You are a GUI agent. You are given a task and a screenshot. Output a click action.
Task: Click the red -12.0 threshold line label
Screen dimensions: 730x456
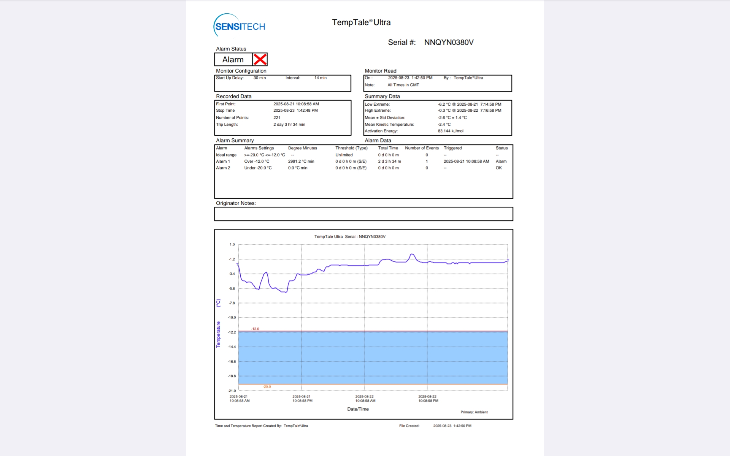(x=255, y=329)
